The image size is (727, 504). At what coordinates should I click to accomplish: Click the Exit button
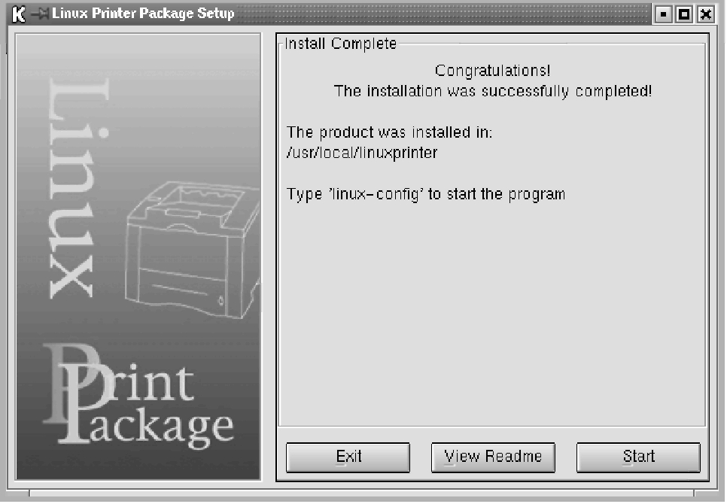coord(348,457)
